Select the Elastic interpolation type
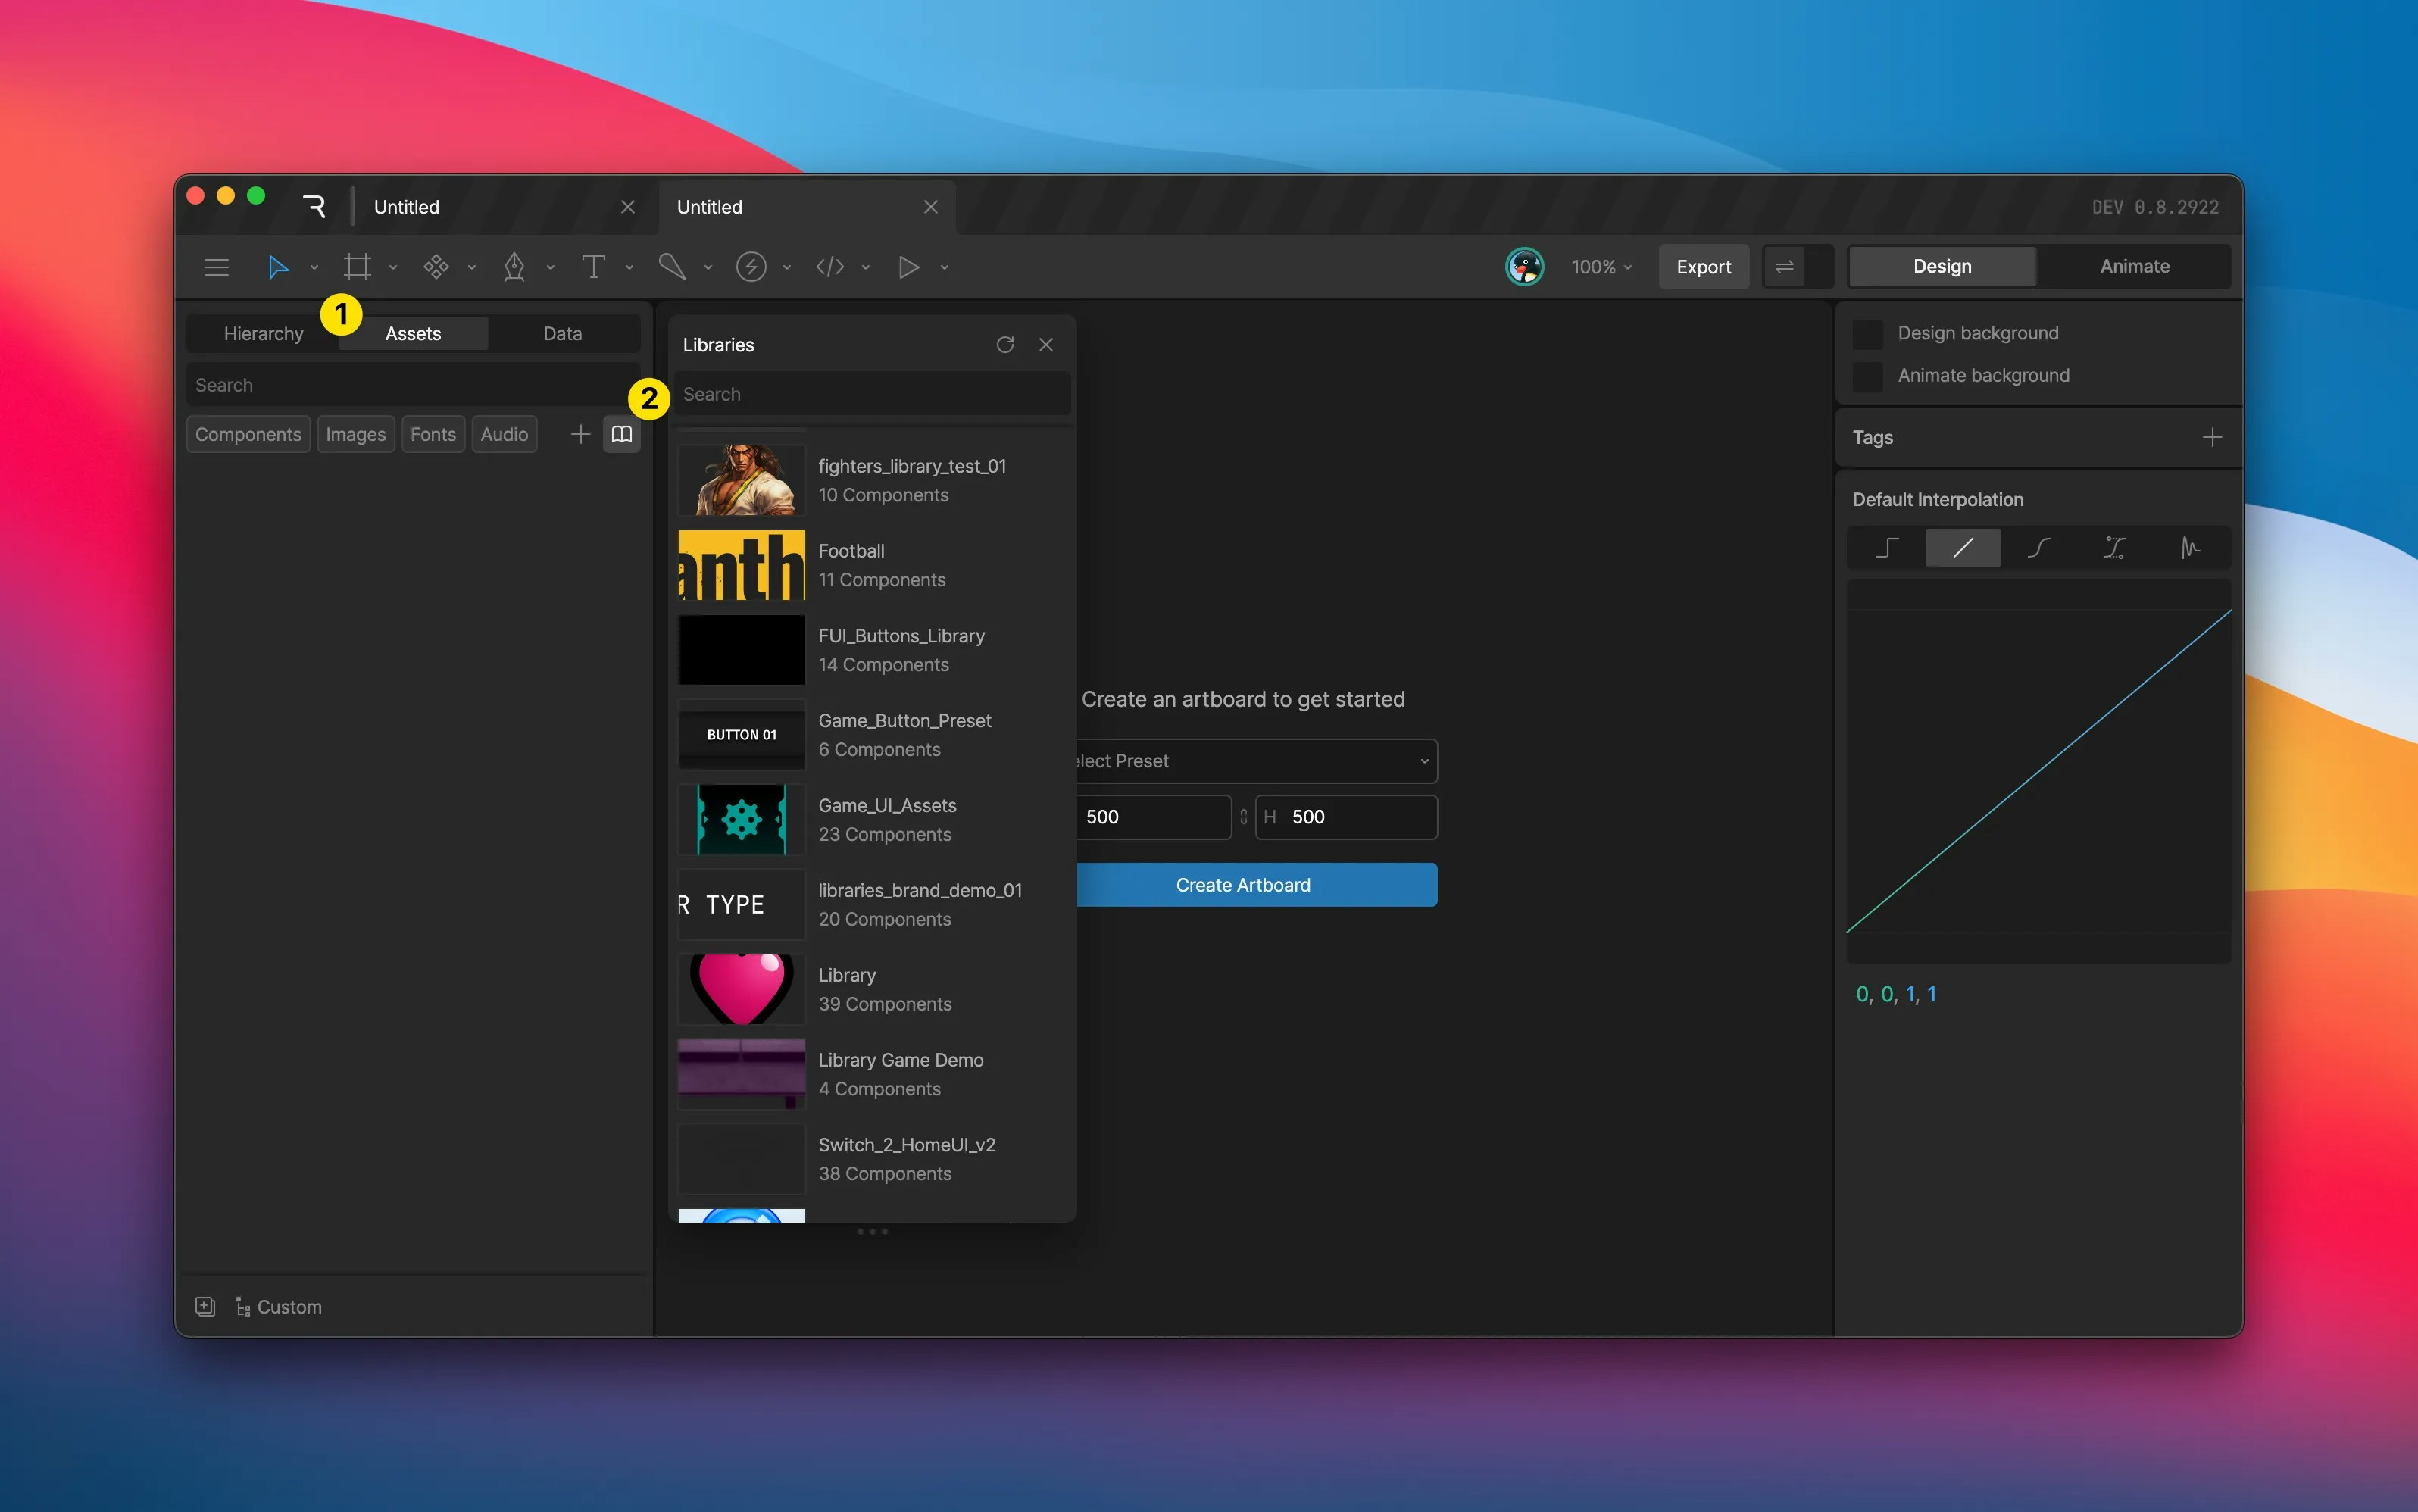 (2190, 547)
